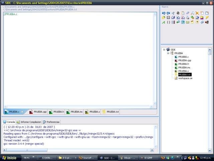This screenshot has width=214, height=161.
Task: Select PRUEBA.txt in project tree
Action: (x=185, y=74)
